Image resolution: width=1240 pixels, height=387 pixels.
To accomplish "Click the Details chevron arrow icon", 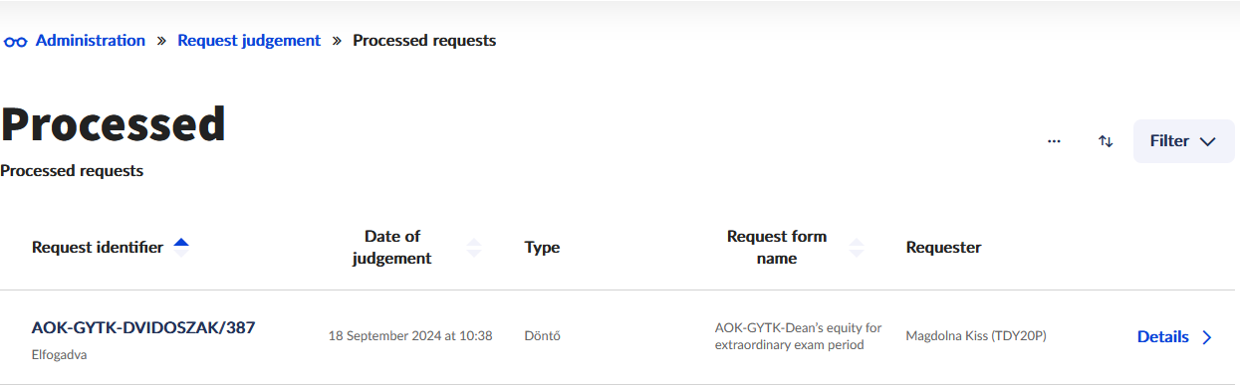I will [x=1207, y=337].
